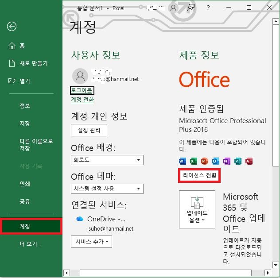The height and width of the screenshot is (278, 280).
Task: Click the horizontal scrollbar left arrow
Action: (x=66, y=273)
